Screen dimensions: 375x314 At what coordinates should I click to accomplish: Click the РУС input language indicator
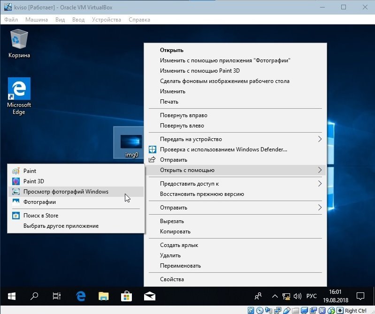(x=311, y=296)
